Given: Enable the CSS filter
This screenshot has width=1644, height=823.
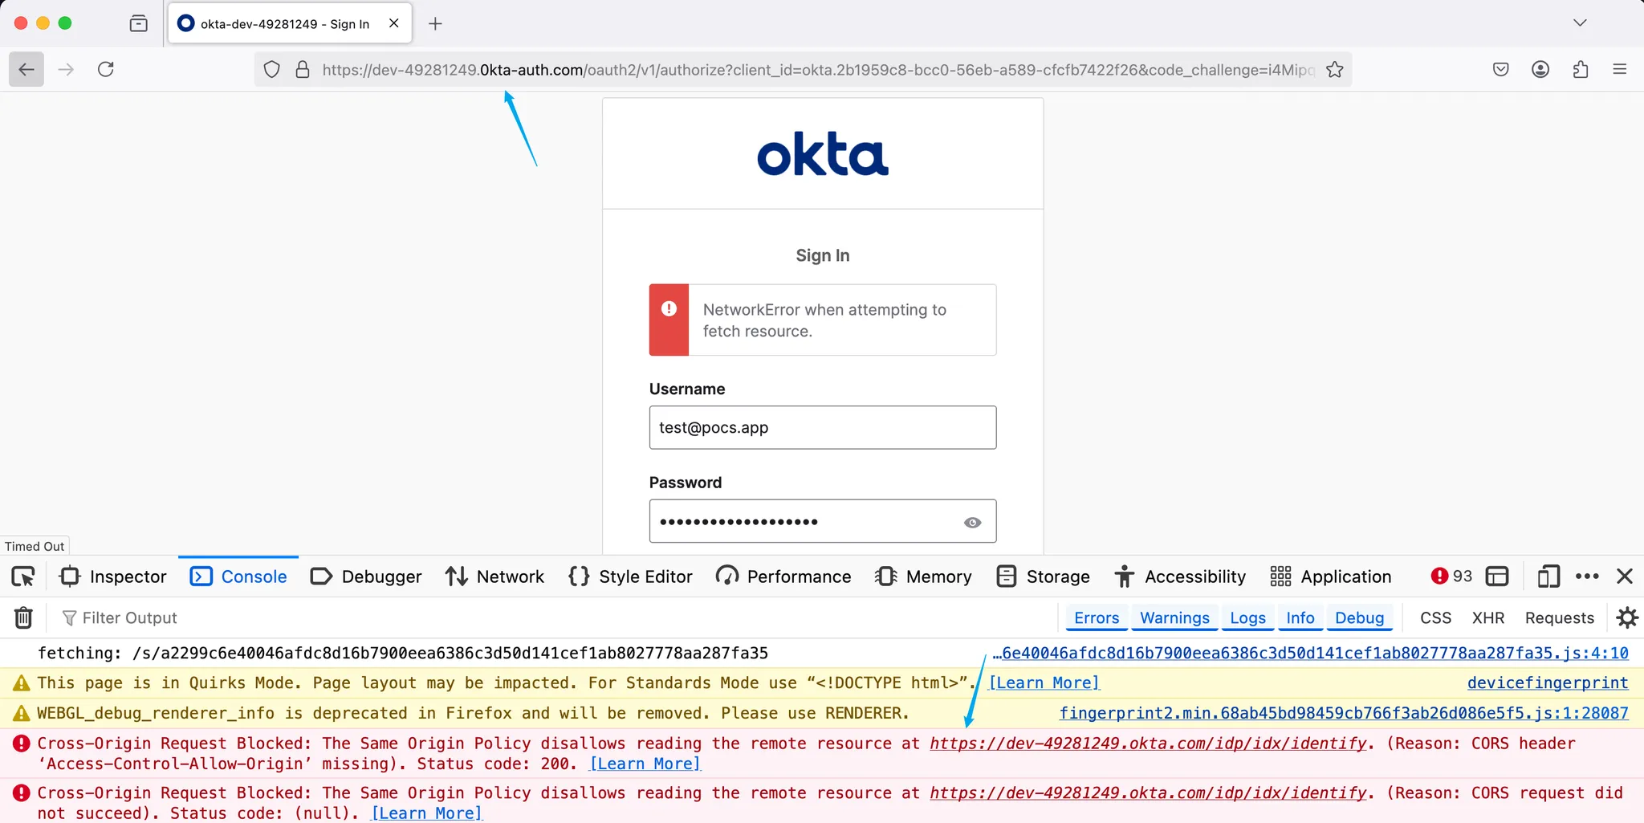Looking at the screenshot, I should pos(1435,617).
